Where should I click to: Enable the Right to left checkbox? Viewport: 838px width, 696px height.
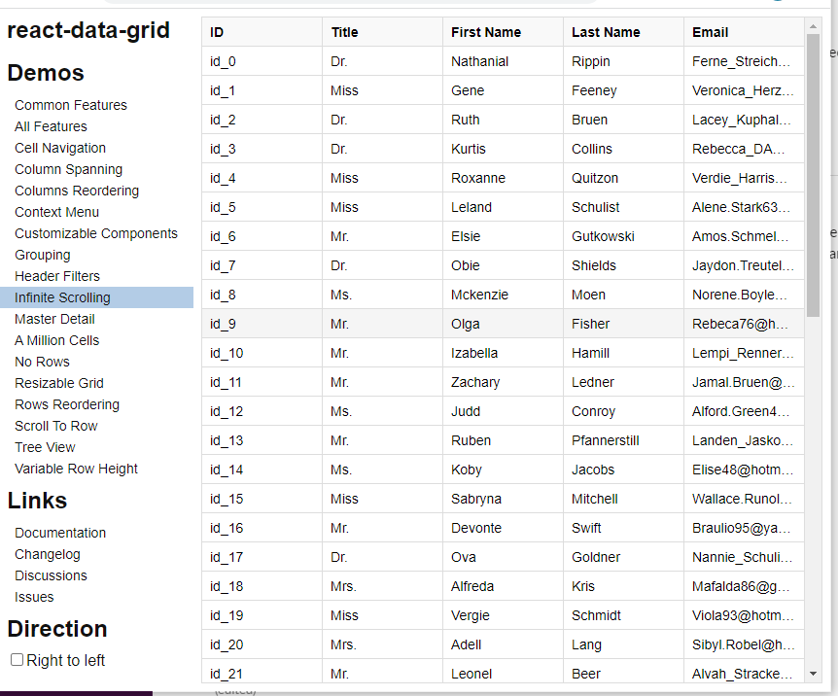pos(17,660)
